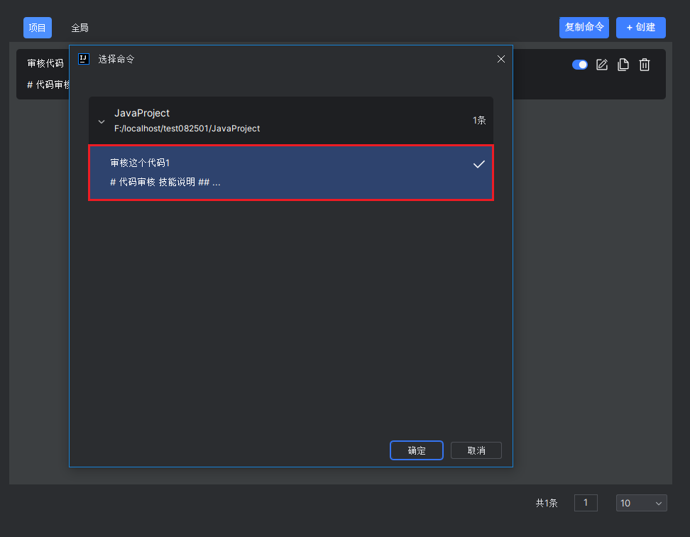
Task: Click the 1条 count label in JavaProject row
Action: pos(478,120)
